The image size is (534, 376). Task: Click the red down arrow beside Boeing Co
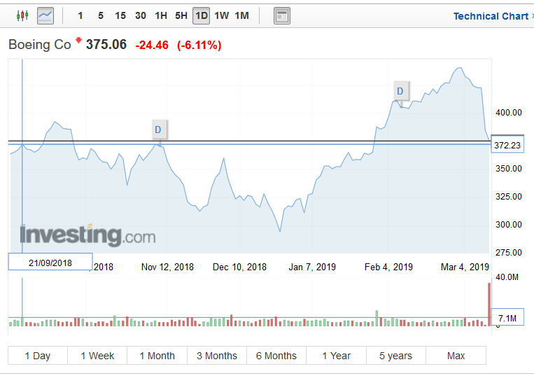(78, 41)
